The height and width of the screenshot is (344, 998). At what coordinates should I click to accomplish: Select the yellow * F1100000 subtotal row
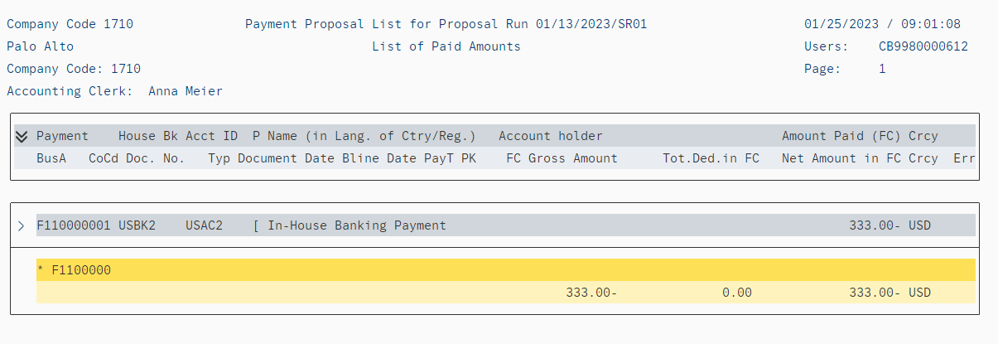(x=505, y=270)
